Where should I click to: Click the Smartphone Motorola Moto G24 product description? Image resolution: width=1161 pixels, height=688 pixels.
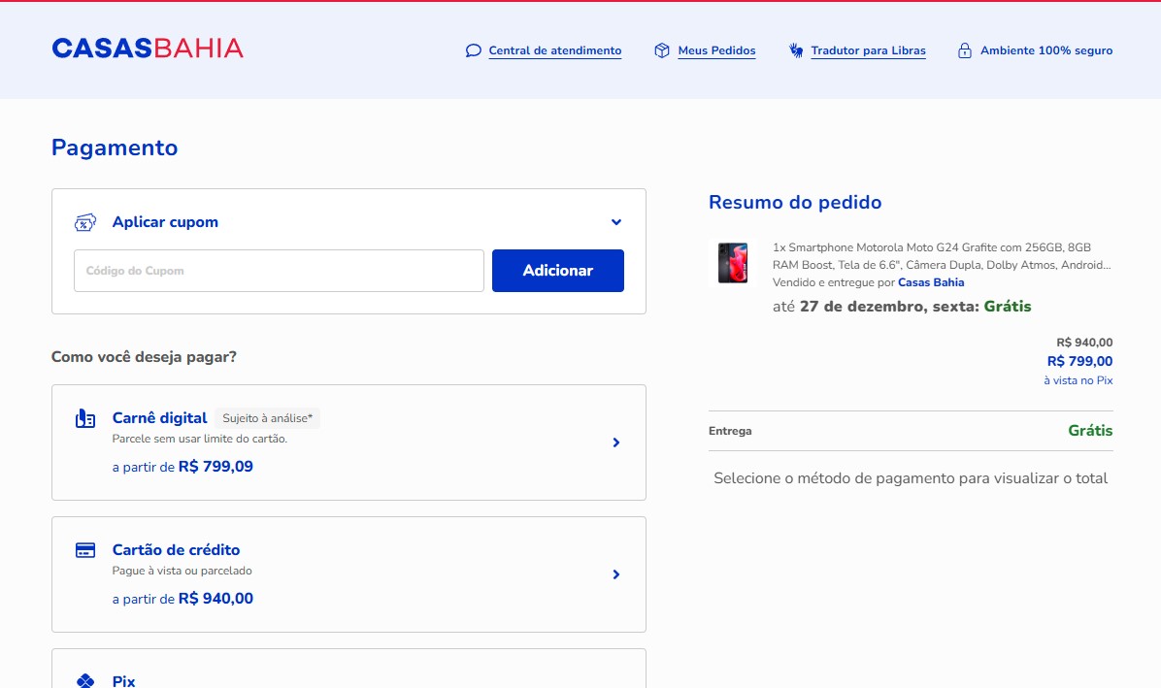coord(942,256)
